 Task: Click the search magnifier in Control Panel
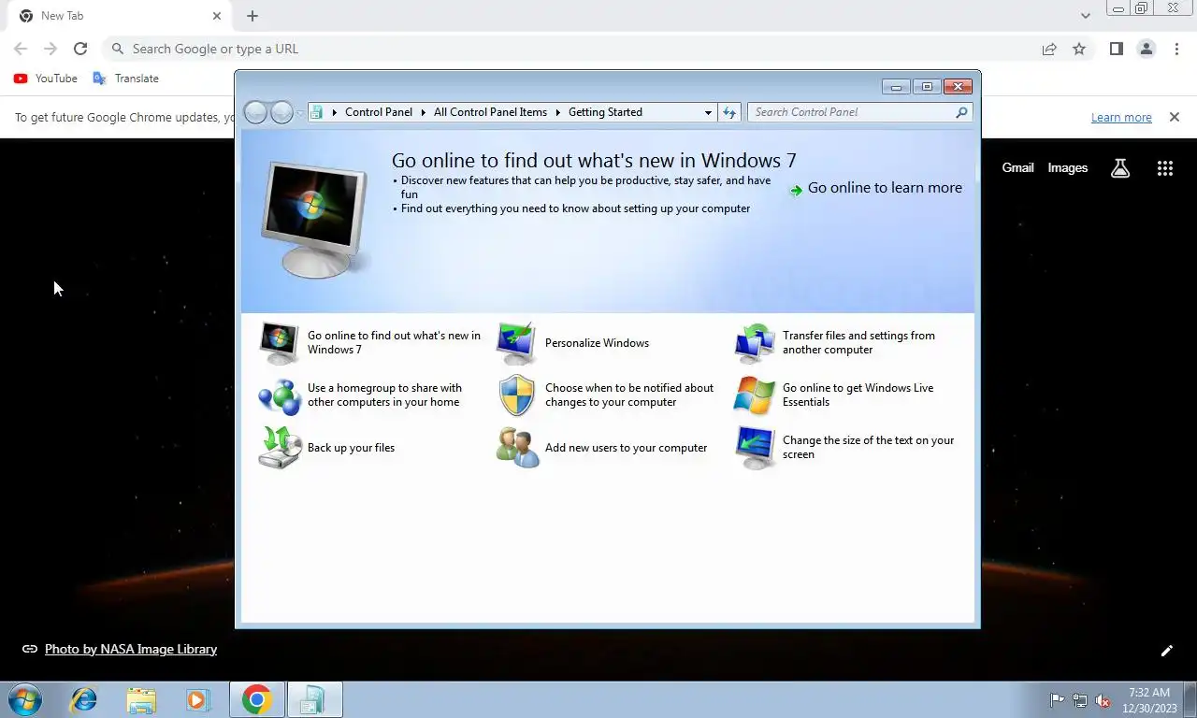tap(961, 112)
